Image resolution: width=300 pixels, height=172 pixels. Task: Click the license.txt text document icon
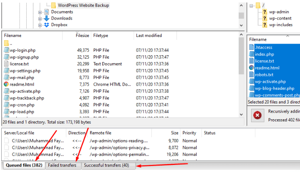tap(6, 64)
